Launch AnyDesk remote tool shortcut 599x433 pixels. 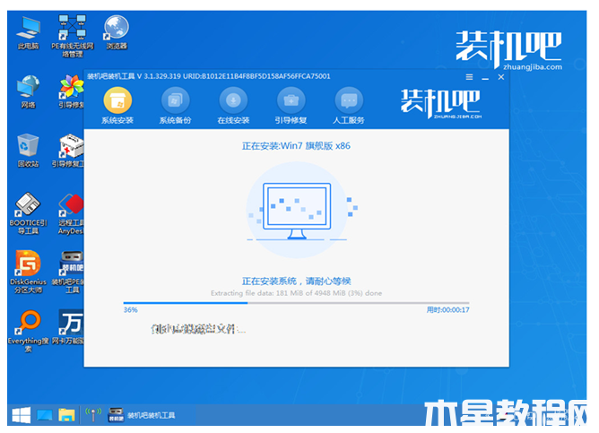point(71,214)
